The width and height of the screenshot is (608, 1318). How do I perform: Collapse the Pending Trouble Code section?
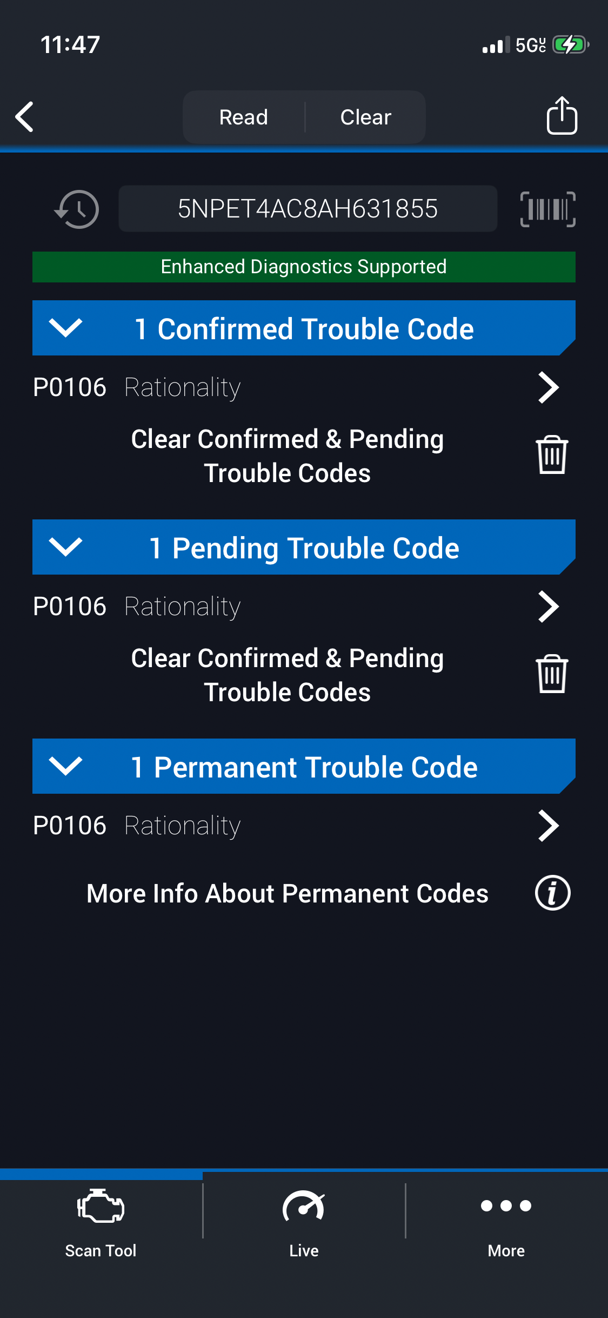coord(65,547)
